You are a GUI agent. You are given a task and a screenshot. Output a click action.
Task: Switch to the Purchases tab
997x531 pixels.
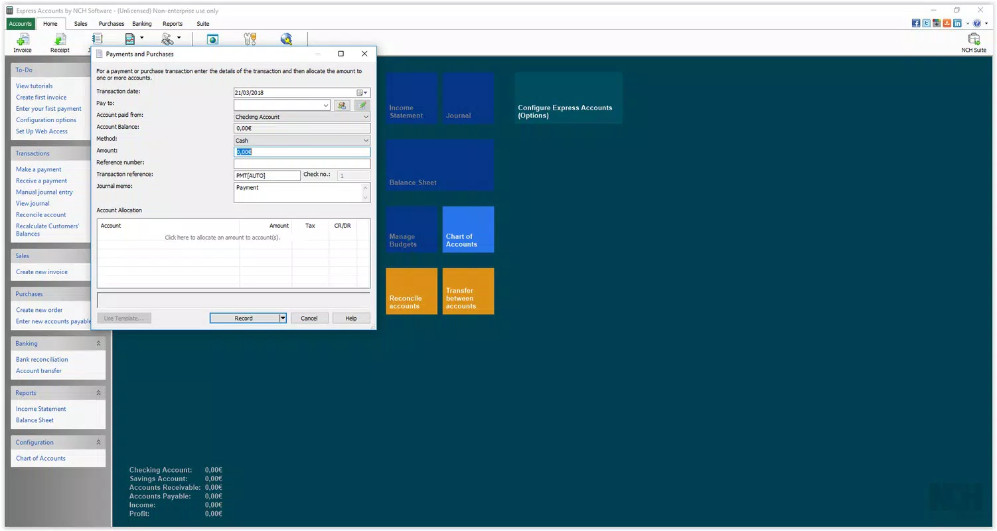[x=112, y=23]
